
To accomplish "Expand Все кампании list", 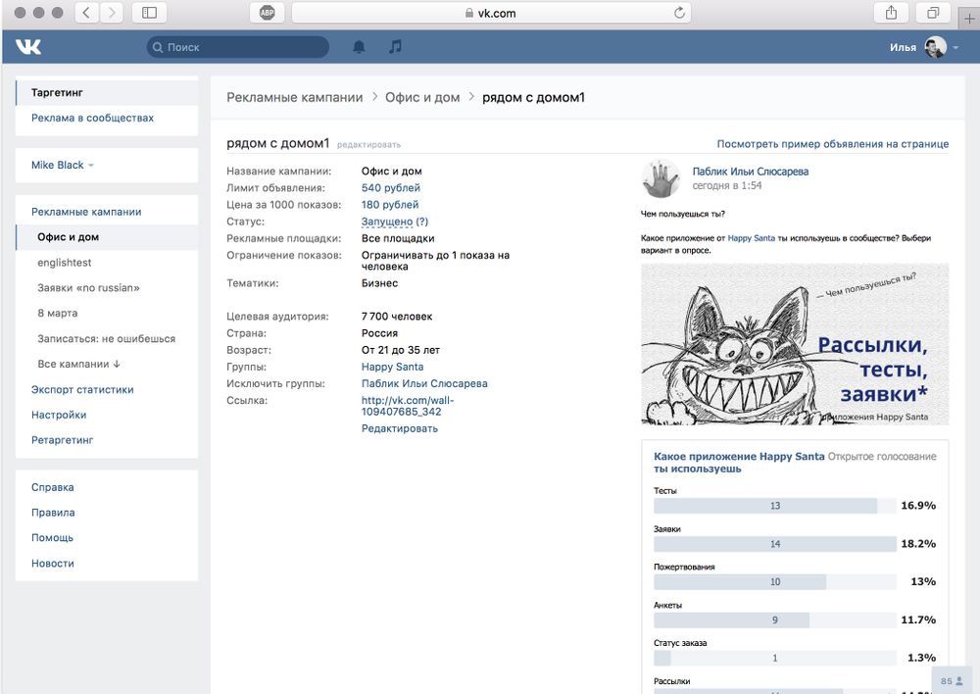I will 78,364.
